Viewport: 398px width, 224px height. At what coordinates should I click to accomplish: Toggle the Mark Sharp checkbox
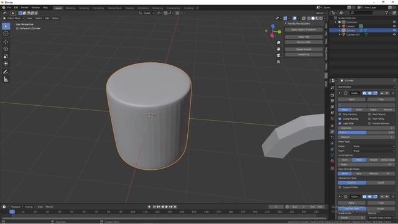click(369, 119)
